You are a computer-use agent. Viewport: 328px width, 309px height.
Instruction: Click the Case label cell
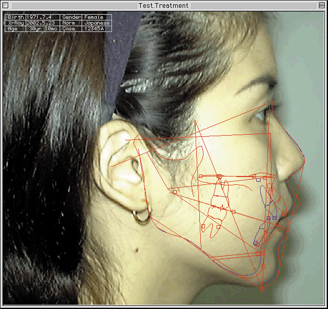(x=71, y=29)
